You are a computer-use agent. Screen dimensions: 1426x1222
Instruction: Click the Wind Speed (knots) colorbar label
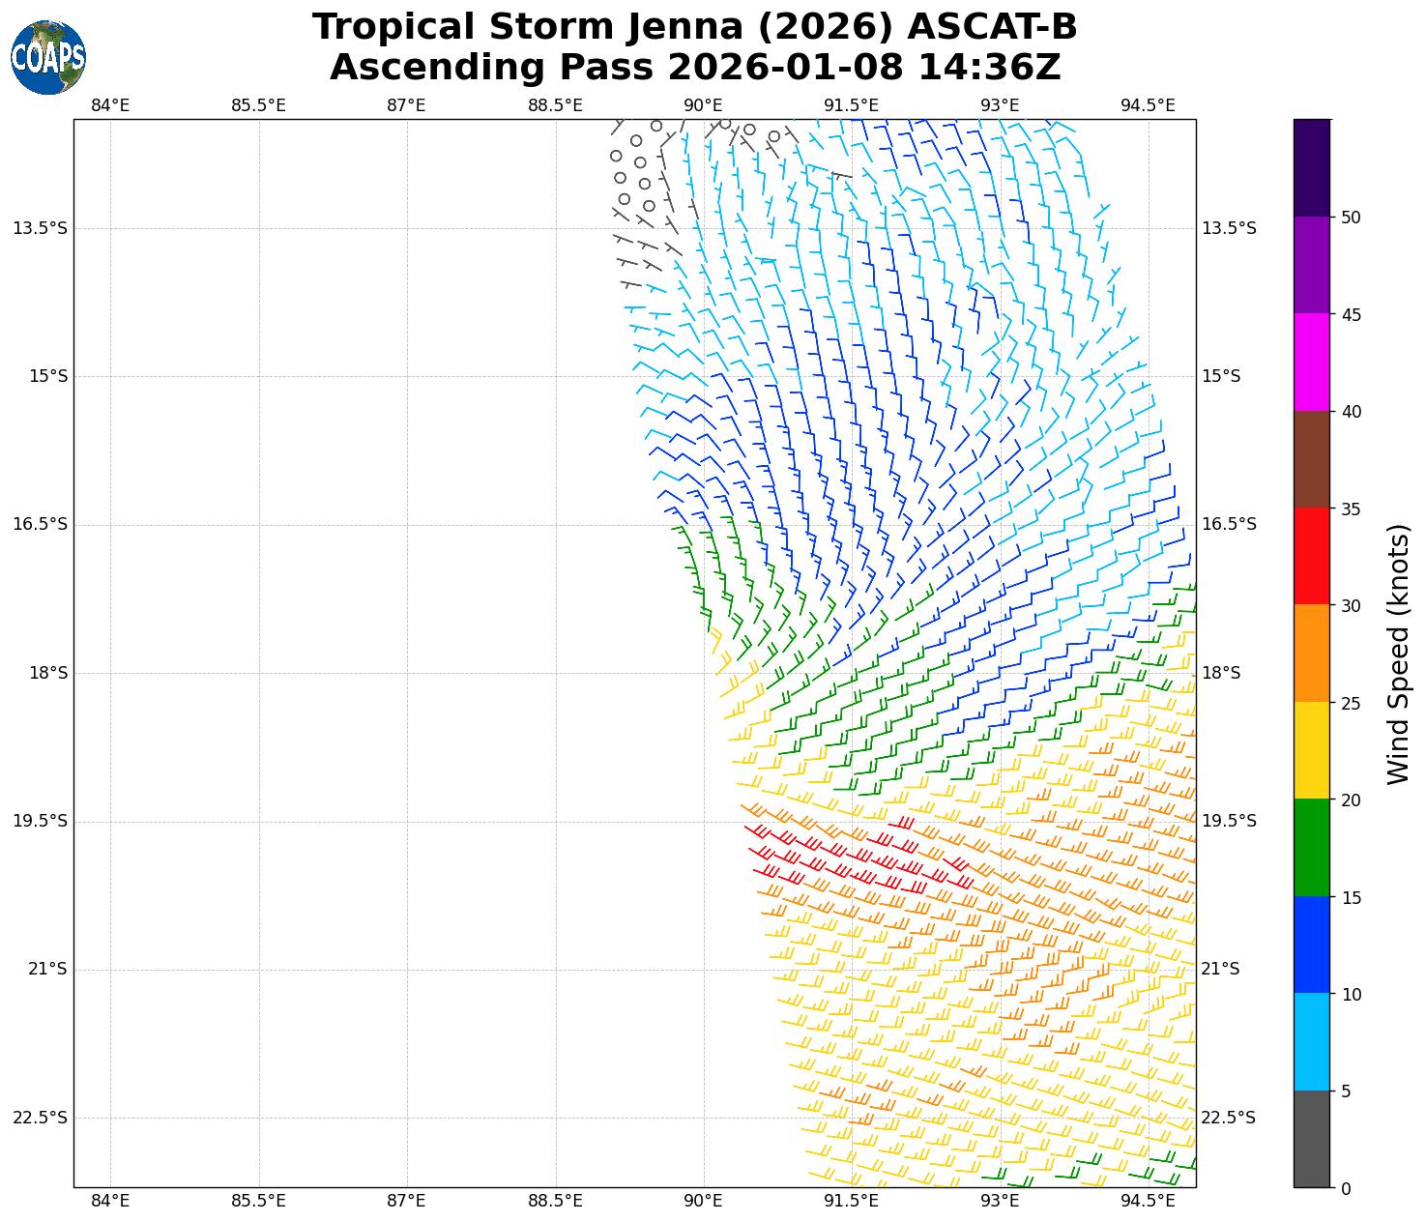coord(1398,654)
